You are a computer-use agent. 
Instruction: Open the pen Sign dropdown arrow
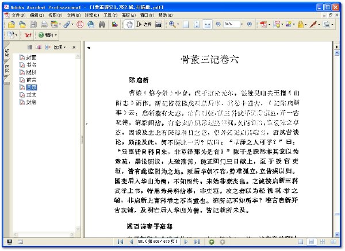pos(319,24)
